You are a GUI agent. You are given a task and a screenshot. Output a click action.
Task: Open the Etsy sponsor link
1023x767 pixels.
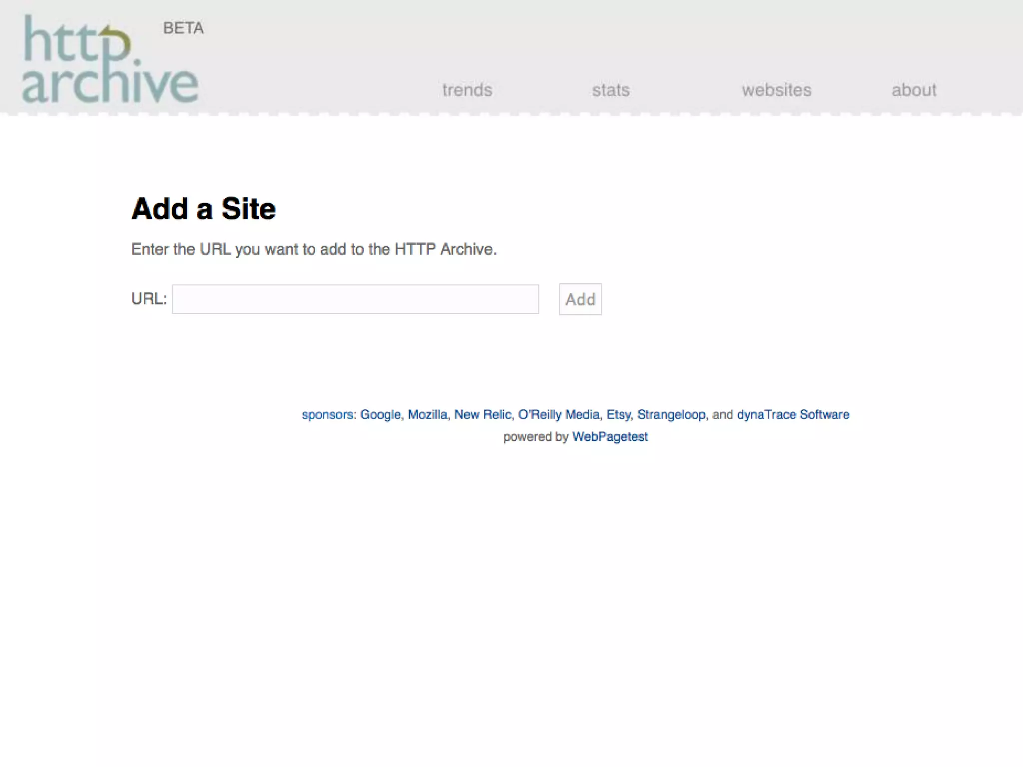(x=618, y=414)
